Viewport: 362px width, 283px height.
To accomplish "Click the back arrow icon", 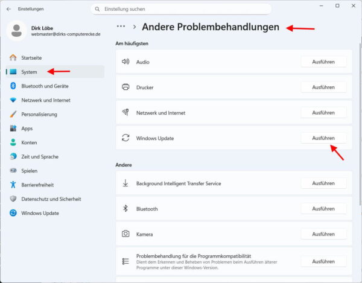I will pyautogui.click(x=9, y=9).
